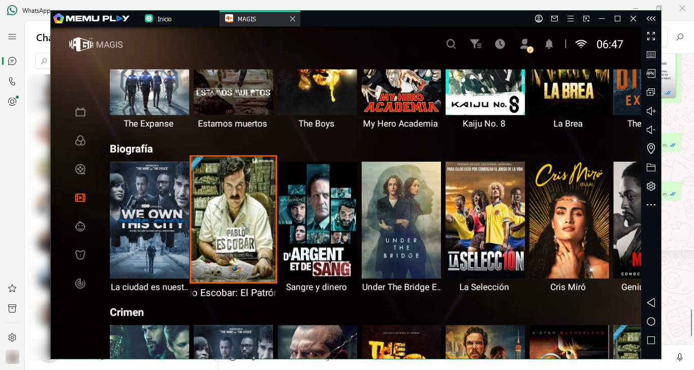Open MEmu settings gear
Image resolution: width=694 pixels, height=370 pixels.
point(651,187)
